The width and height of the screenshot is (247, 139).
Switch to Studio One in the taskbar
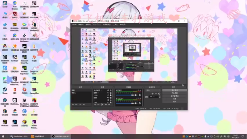point(19,136)
